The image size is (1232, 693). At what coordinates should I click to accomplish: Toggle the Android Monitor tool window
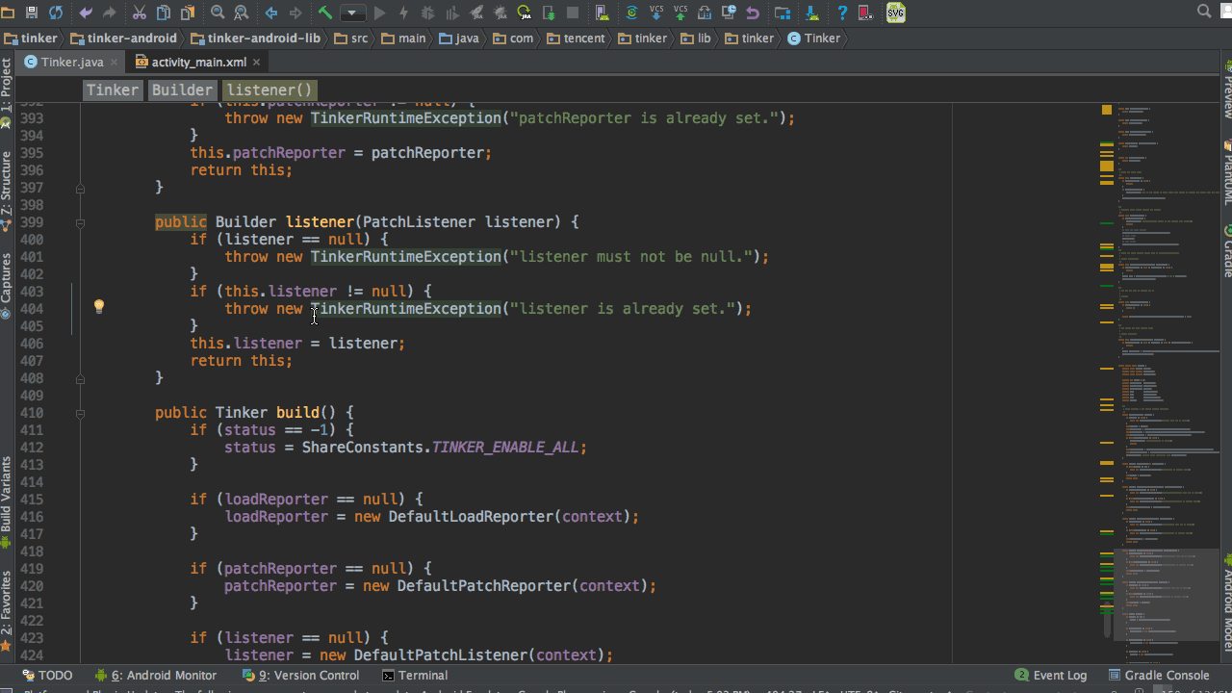[x=155, y=676]
